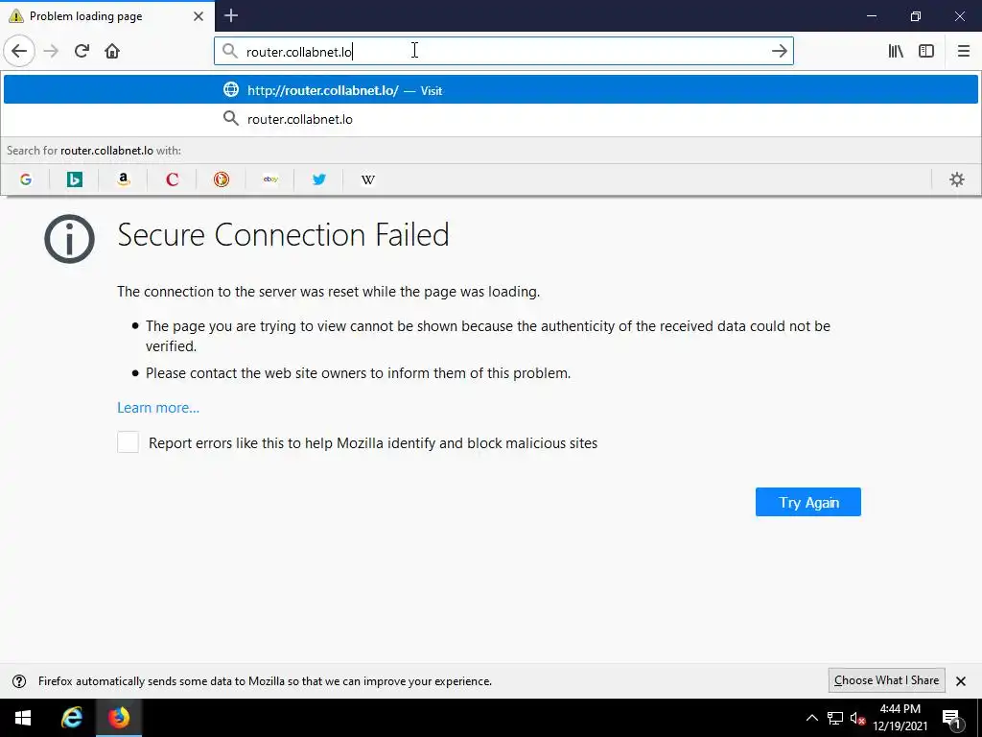
Task: Search with eBay engine icon
Action: 270,179
